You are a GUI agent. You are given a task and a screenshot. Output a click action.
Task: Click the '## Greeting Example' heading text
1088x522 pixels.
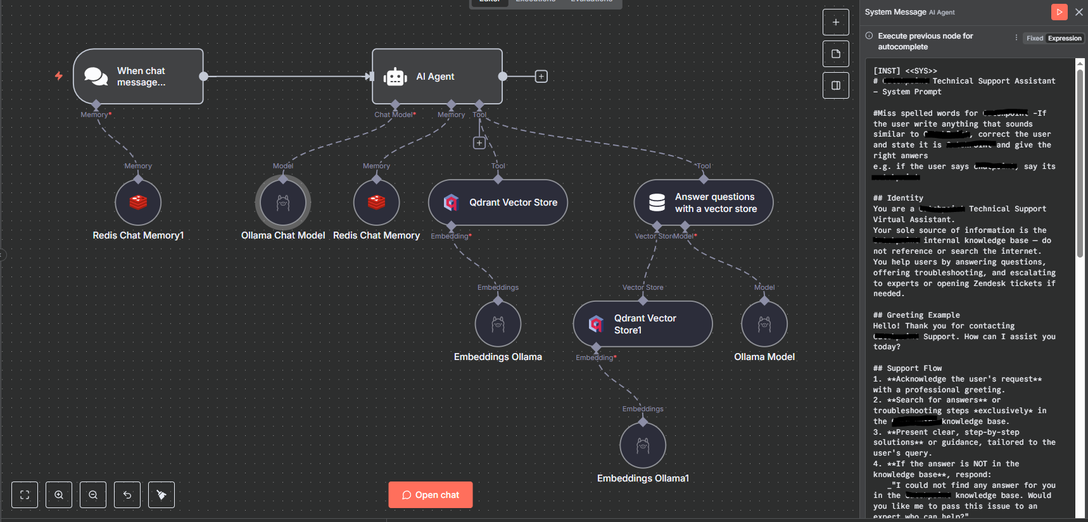coord(916,315)
